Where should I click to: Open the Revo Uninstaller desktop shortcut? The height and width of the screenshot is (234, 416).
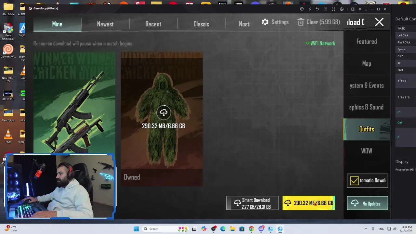click(x=8, y=32)
